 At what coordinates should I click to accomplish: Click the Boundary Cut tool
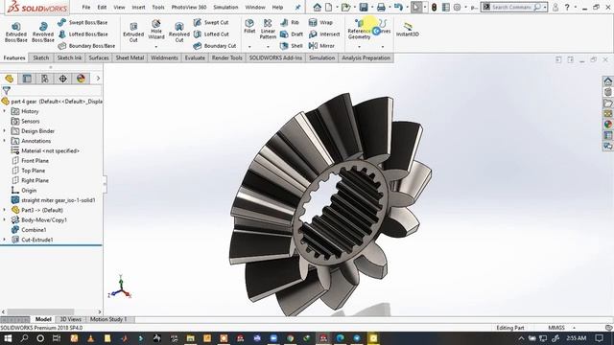click(x=215, y=46)
